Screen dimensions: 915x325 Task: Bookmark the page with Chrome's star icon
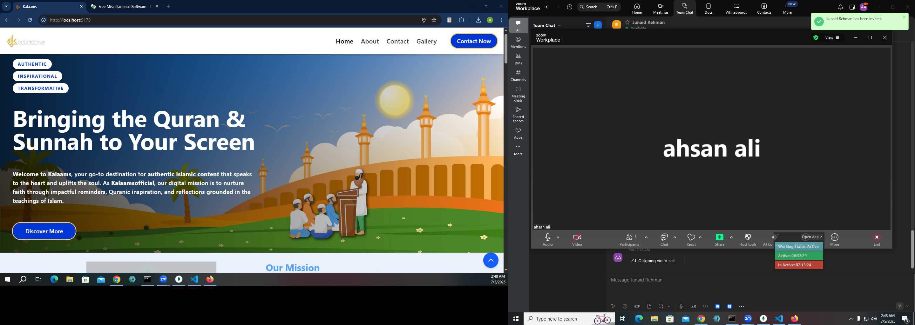coord(434,20)
